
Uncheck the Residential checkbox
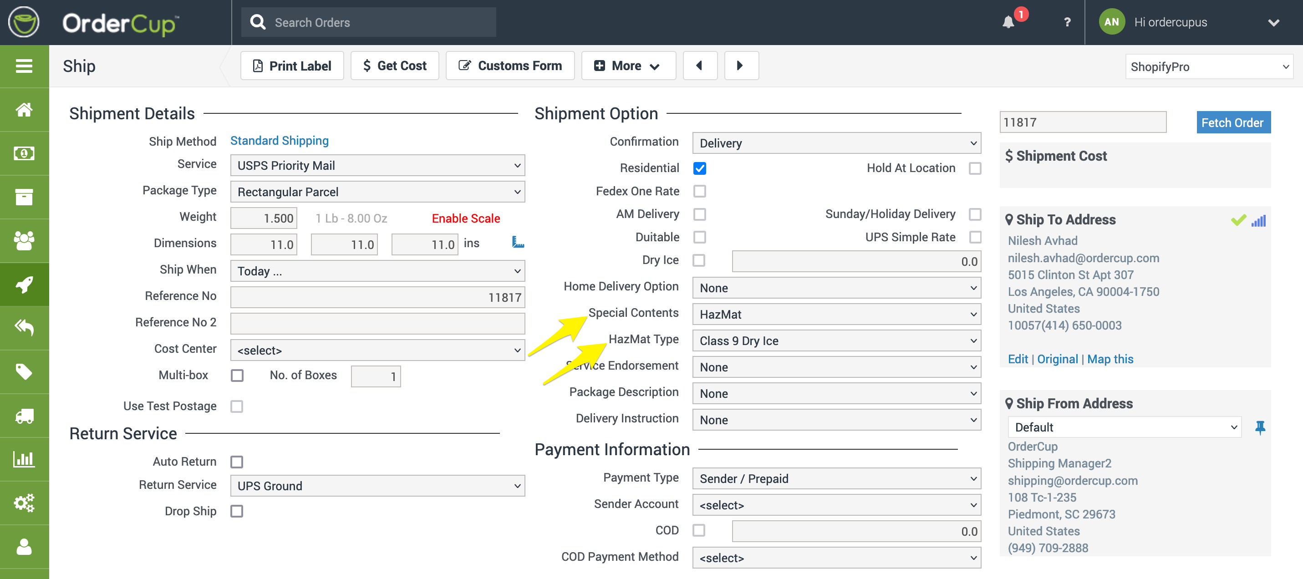(x=700, y=168)
